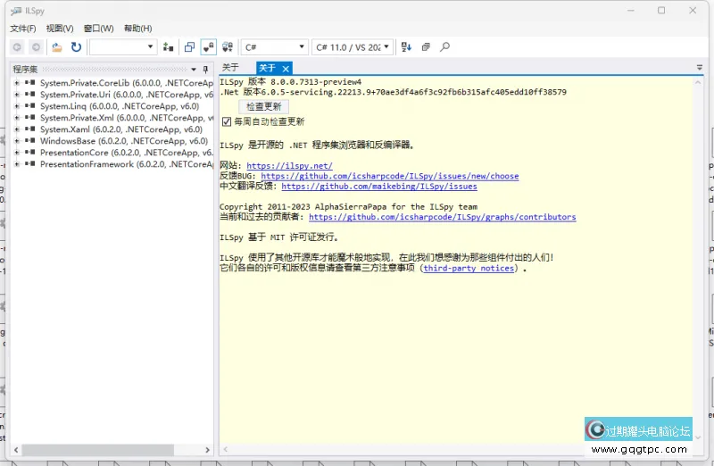Pin the 程序集 panel with the pushpin icon
Image resolution: width=714 pixels, height=466 pixels.
coord(205,70)
